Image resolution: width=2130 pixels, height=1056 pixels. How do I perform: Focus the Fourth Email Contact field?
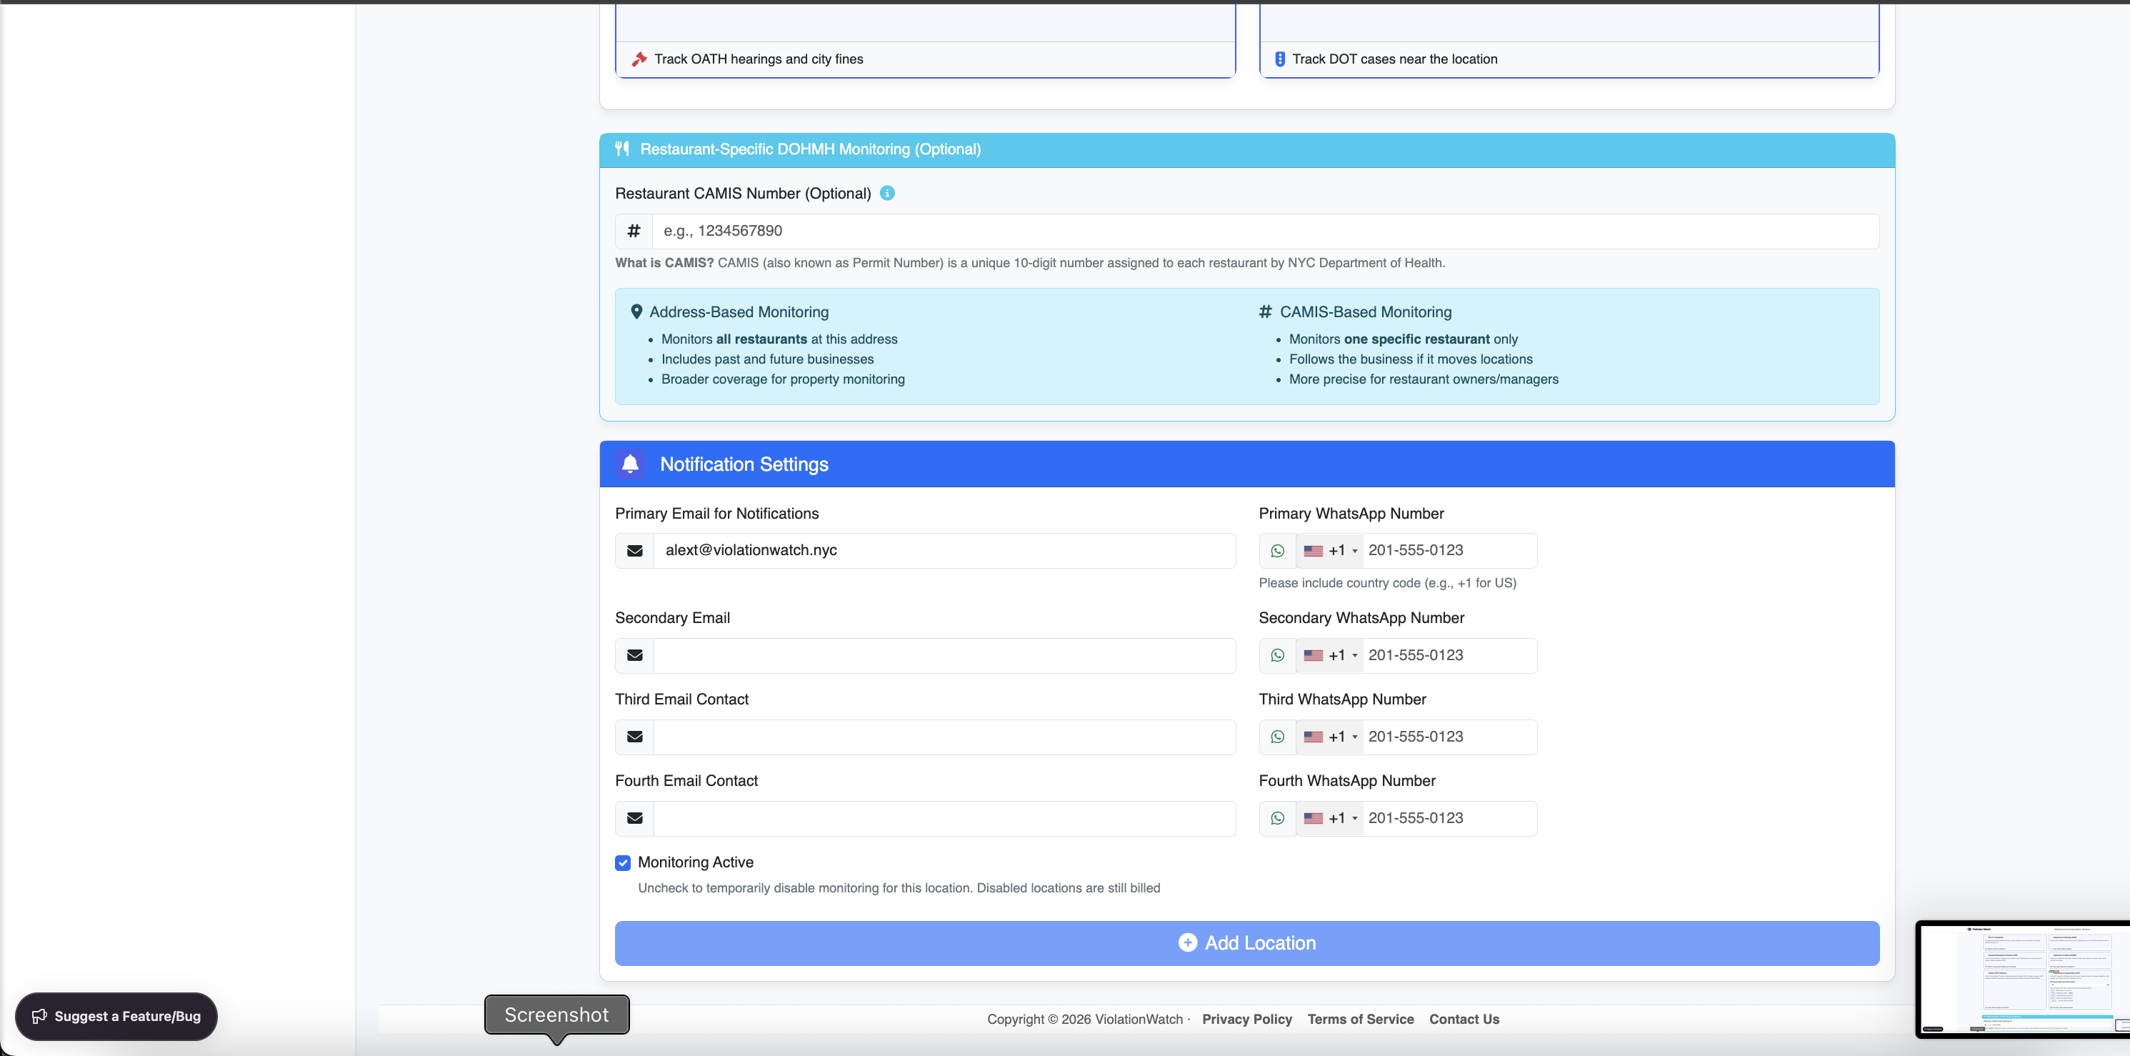coord(944,818)
